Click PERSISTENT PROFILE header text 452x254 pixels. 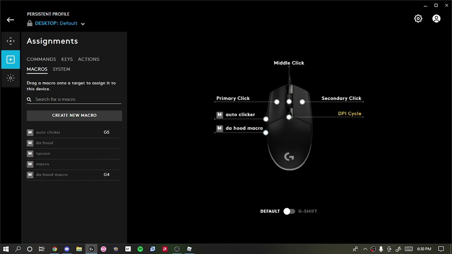click(48, 14)
